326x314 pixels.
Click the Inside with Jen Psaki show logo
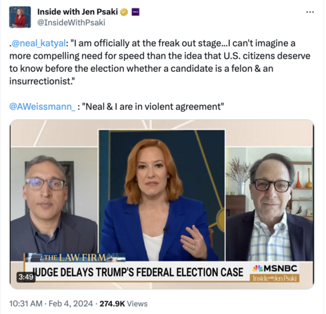tap(275, 278)
